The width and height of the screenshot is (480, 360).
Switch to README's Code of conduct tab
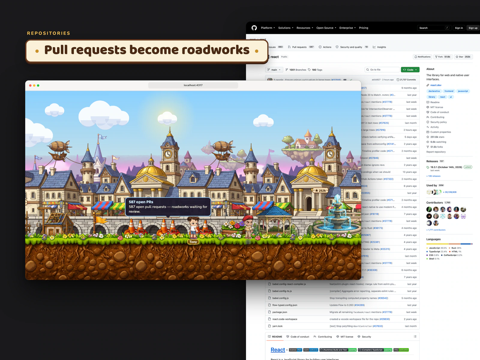tap(298, 337)
